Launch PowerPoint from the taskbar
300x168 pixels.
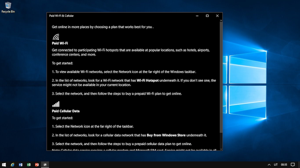point(37,164)
